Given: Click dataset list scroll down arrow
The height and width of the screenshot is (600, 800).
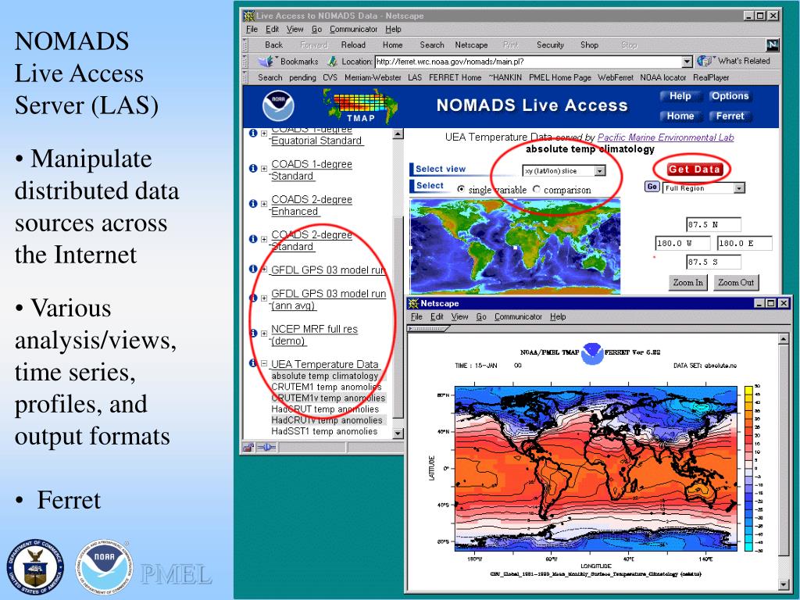Looking at the screenshot, I should 398,433.
